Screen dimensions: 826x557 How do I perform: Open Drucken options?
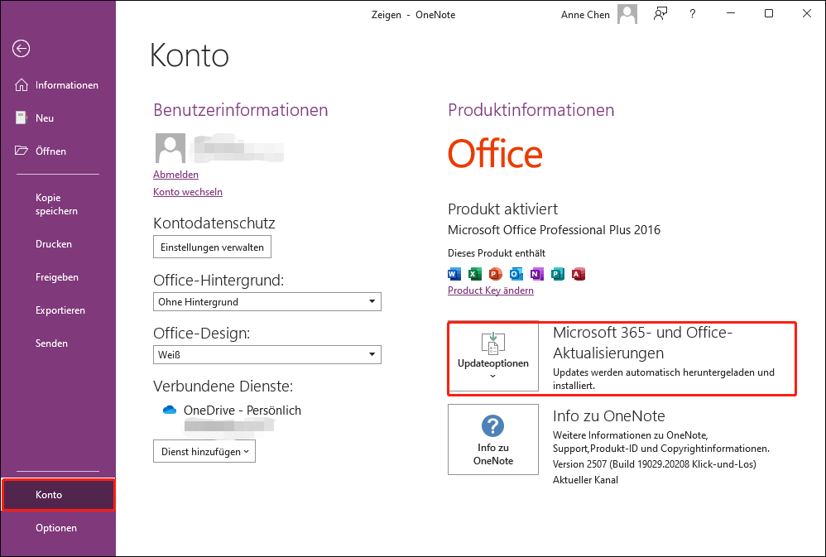[58, 244]
